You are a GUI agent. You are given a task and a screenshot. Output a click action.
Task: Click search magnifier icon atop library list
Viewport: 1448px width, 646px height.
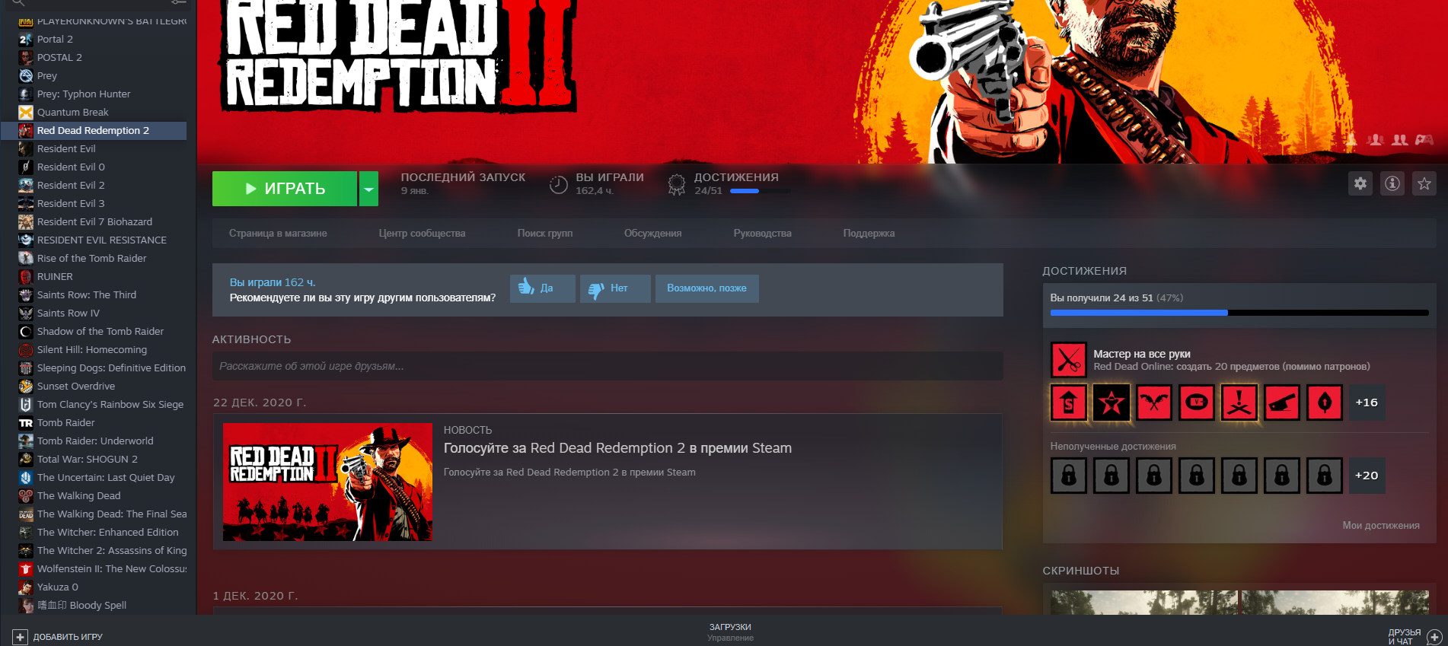point(18,3)
